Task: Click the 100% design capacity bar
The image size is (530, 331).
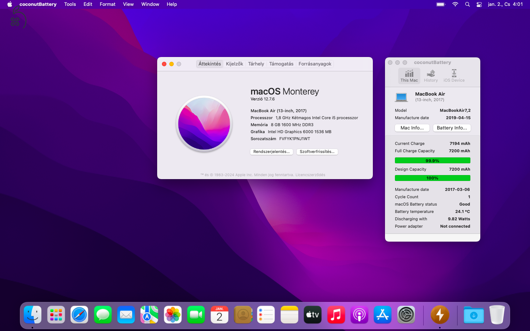Action: click(432, 178)
